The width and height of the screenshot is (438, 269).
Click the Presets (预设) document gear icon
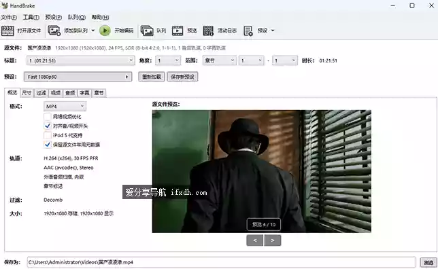click(x=248, y=31)
